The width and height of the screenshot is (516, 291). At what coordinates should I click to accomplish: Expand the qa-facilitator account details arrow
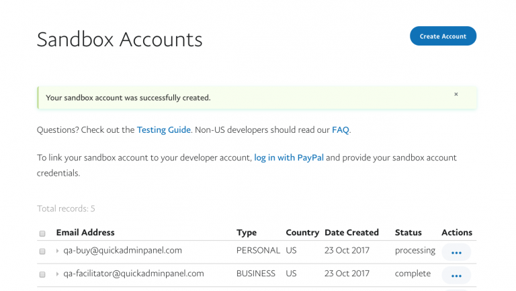58,274
